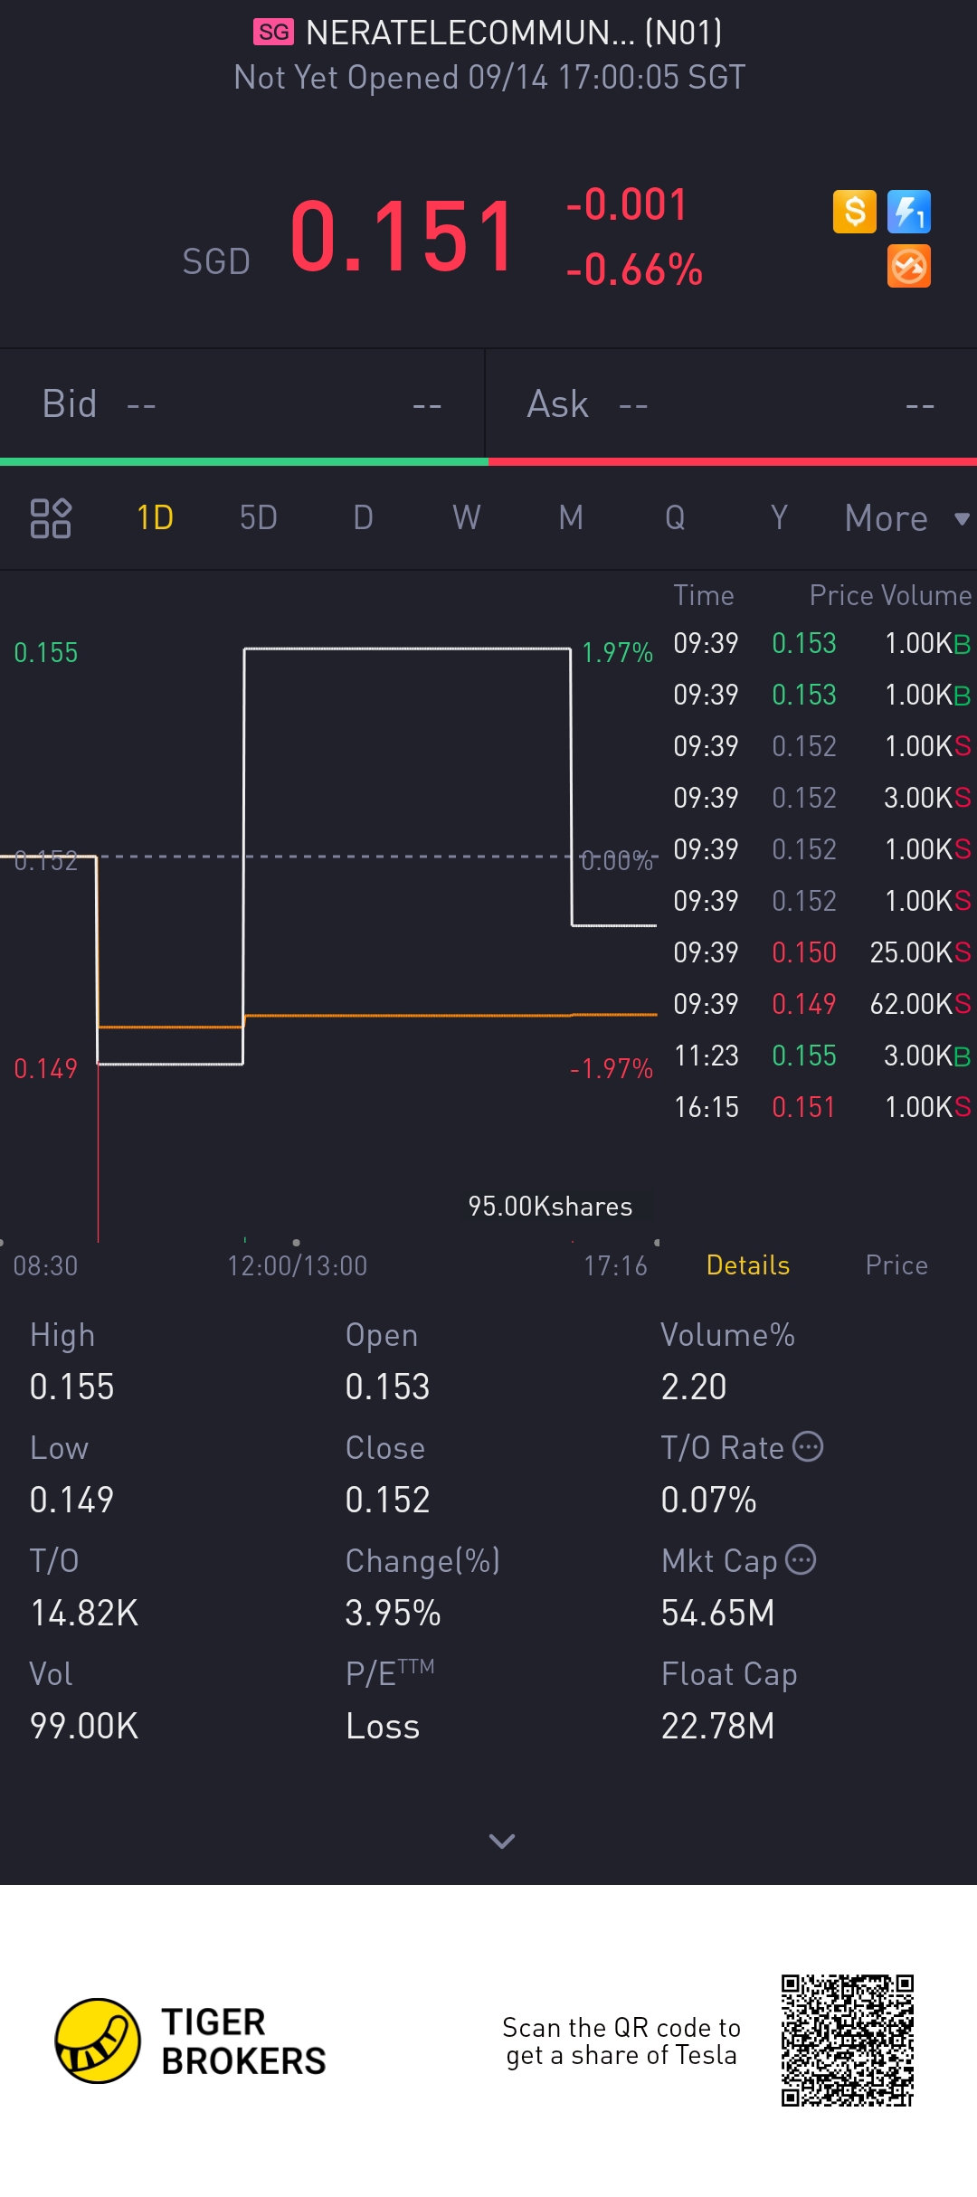Image resolution: width=977 pixels, height=2197 pixels.
Task: Tap the Mkt Cap info icon
Action: (801, 1560)
